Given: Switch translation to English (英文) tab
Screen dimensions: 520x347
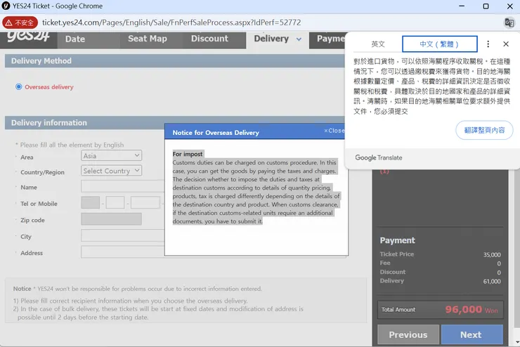Looking at the screenshot, I should (x=378, y=44).
